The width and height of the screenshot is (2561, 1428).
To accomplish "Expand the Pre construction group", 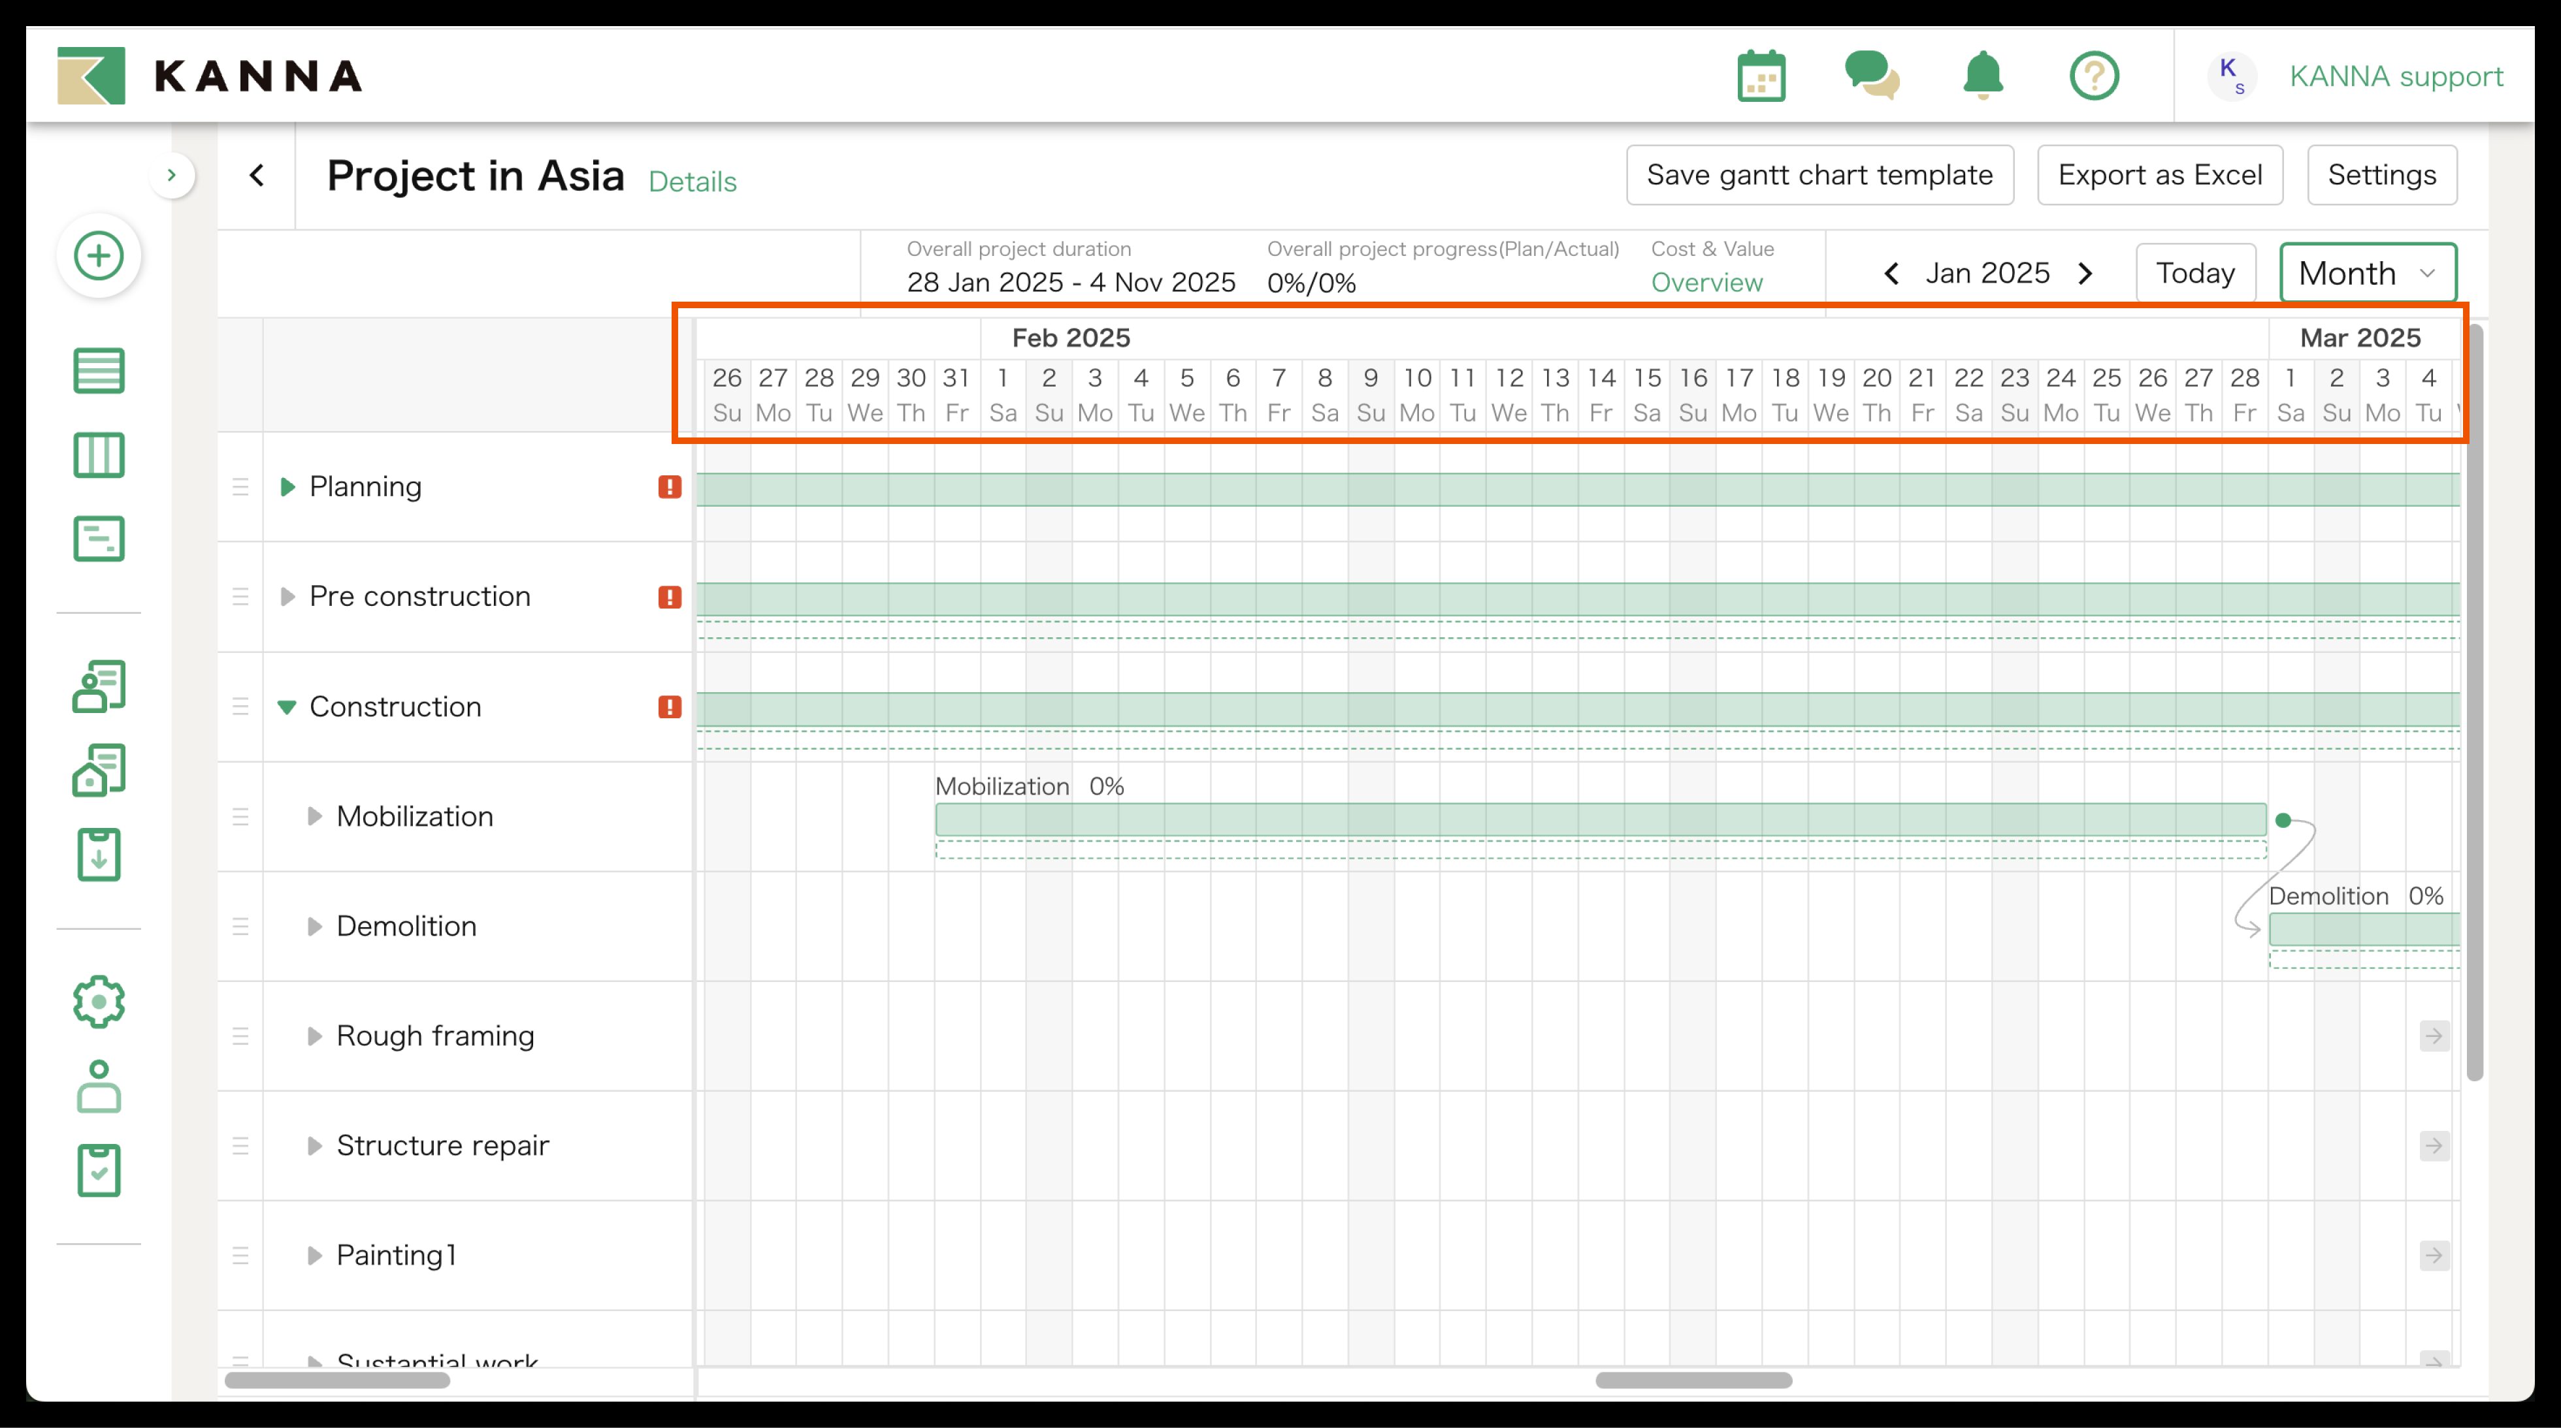I will click(287, 596).
